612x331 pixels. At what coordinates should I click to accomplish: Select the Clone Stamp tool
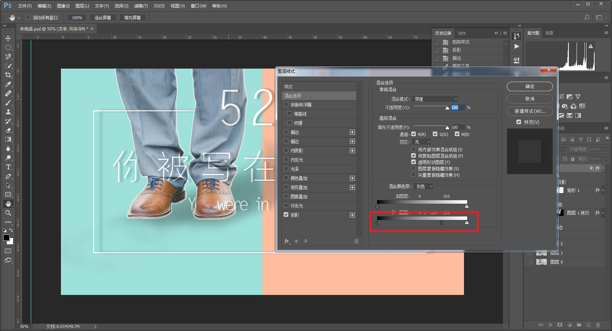click(8, 112)
